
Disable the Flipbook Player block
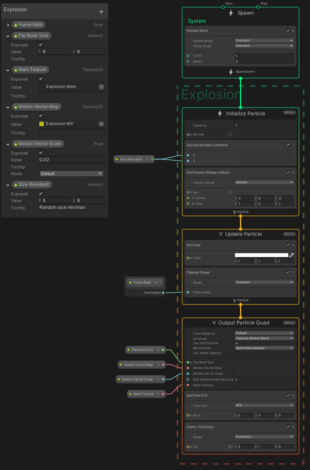coord(288,272)
